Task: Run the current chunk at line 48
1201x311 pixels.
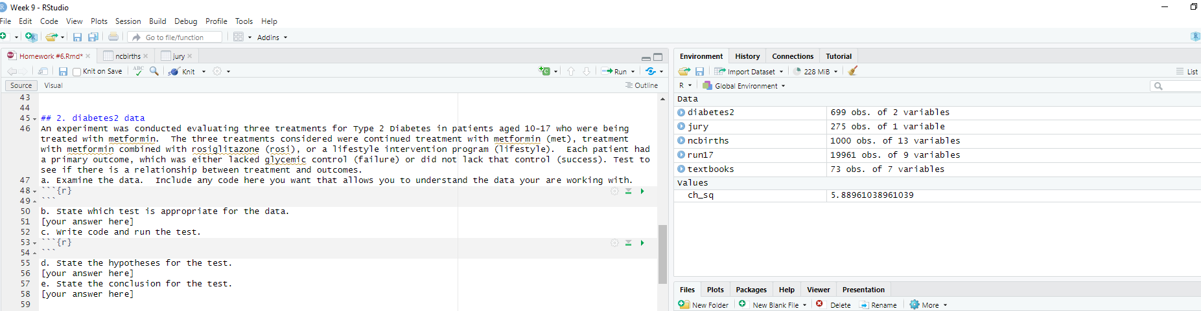Action: coord(642,191)
